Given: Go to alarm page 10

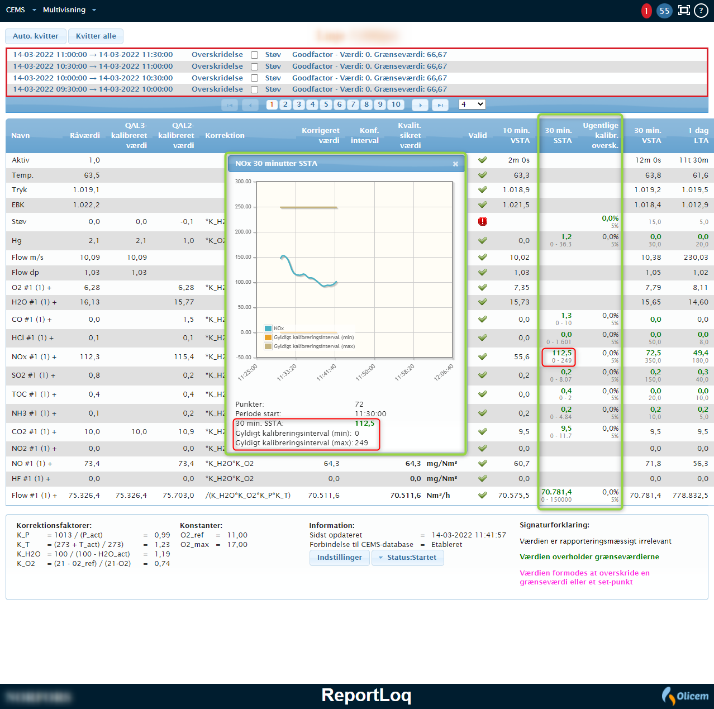Looking at the screenshot, I should (x=396, y=104).
